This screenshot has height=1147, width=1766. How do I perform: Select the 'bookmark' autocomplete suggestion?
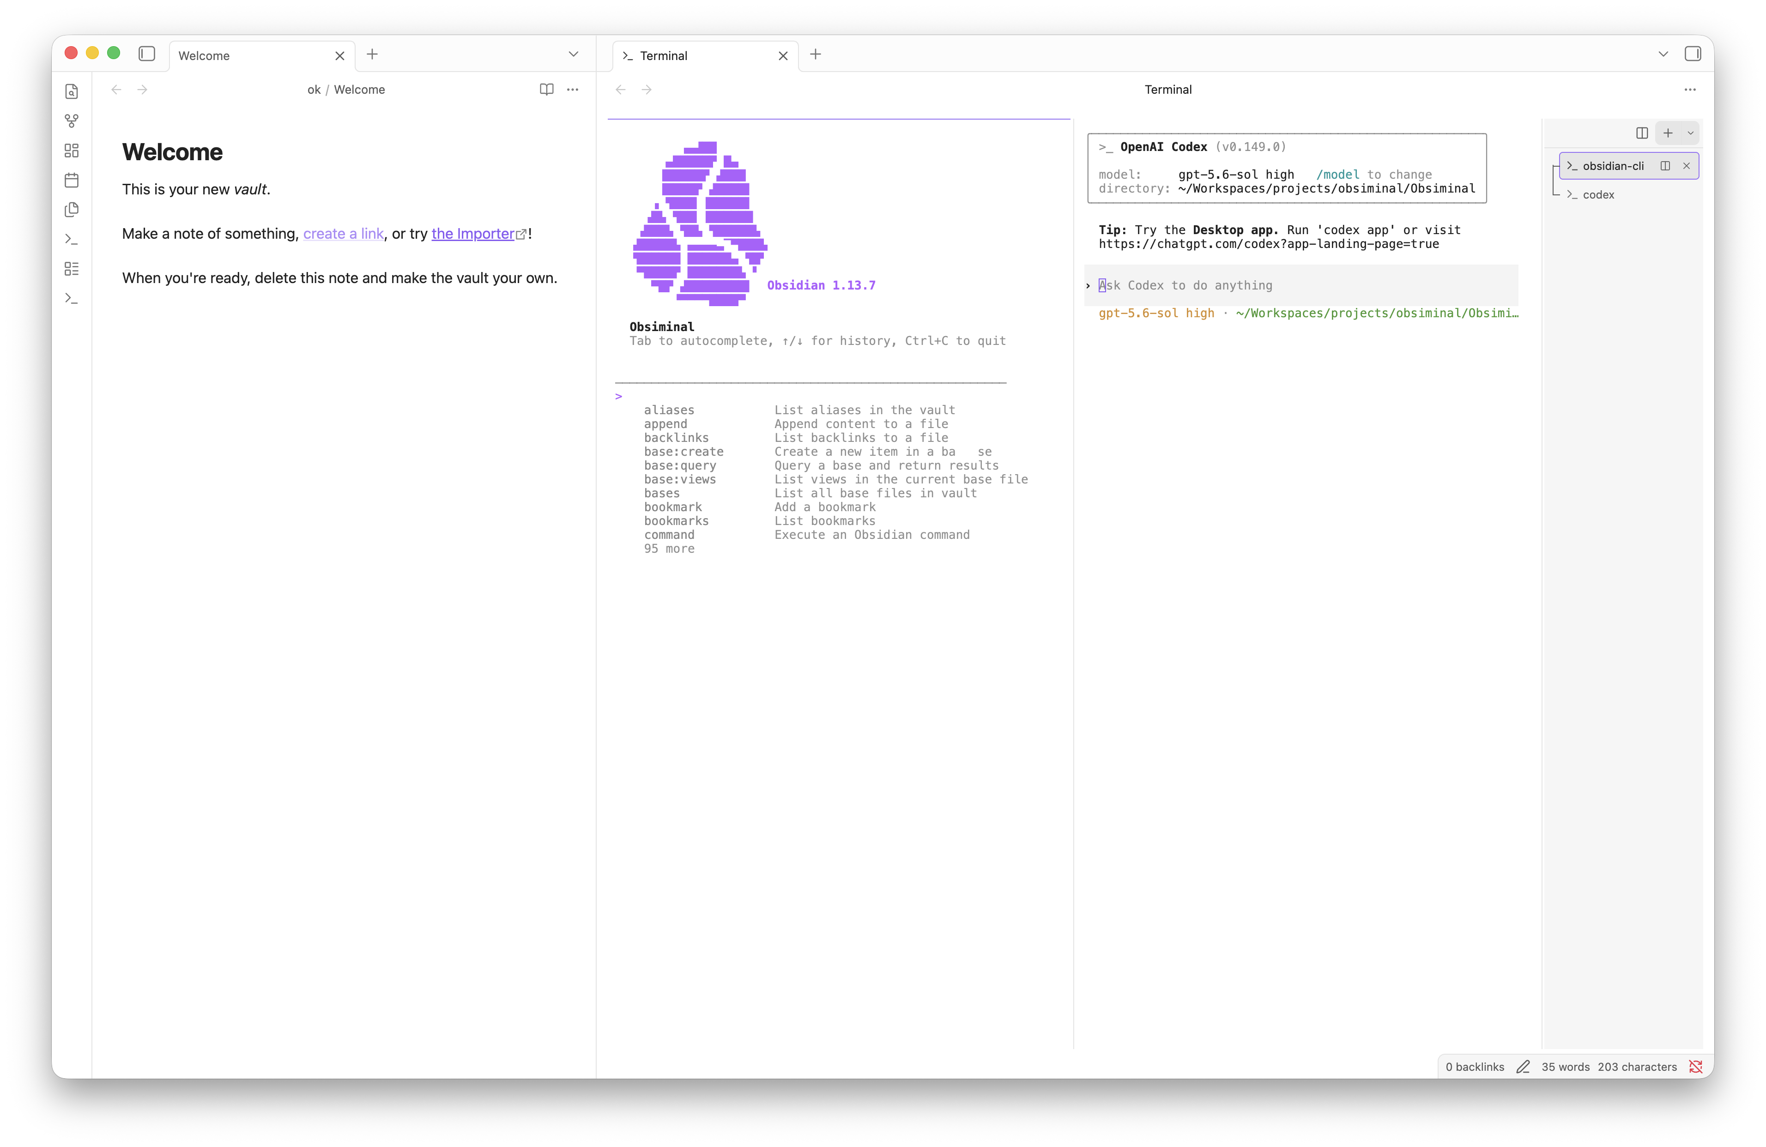[x=759, y=507]
